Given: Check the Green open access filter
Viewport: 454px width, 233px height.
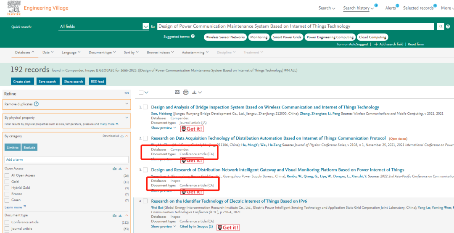Looking at the screenshot, I should tap(7, 200).
